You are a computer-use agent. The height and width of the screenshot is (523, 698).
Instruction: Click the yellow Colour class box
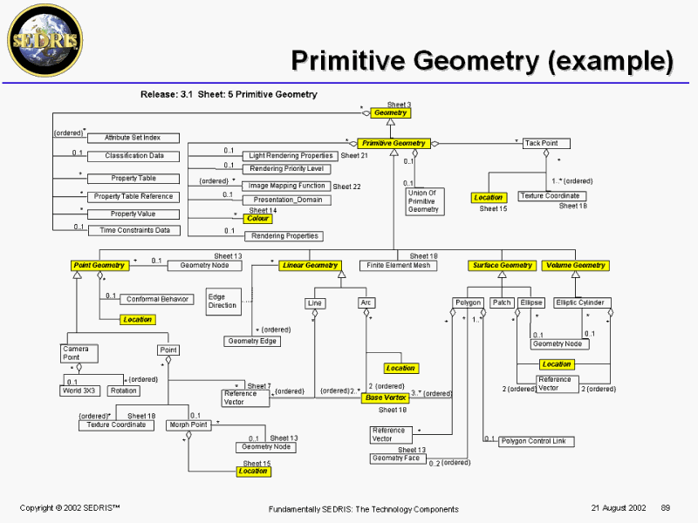coord(257,219)
